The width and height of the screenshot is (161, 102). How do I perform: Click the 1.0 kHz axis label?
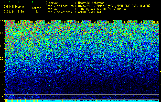click(2, 46)
